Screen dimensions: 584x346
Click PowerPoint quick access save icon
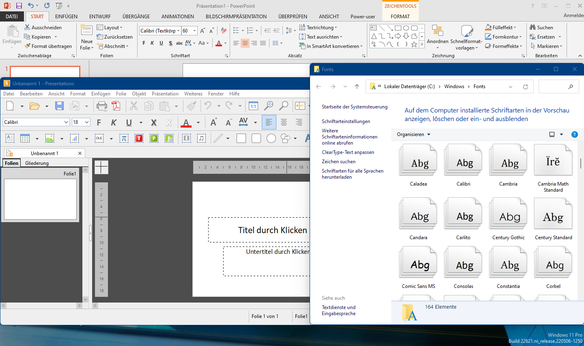(x=19, y=6)
